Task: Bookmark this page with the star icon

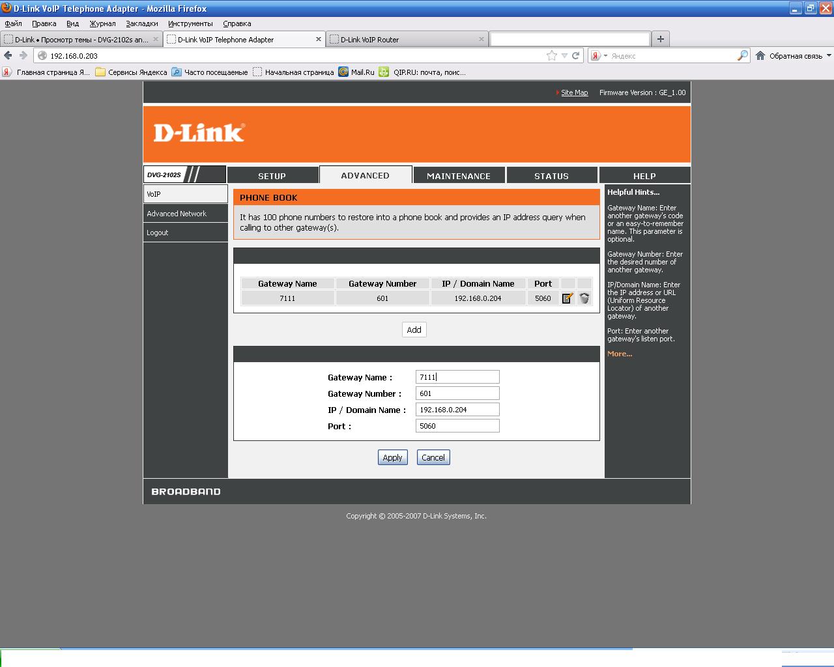Action: (552, 56)
